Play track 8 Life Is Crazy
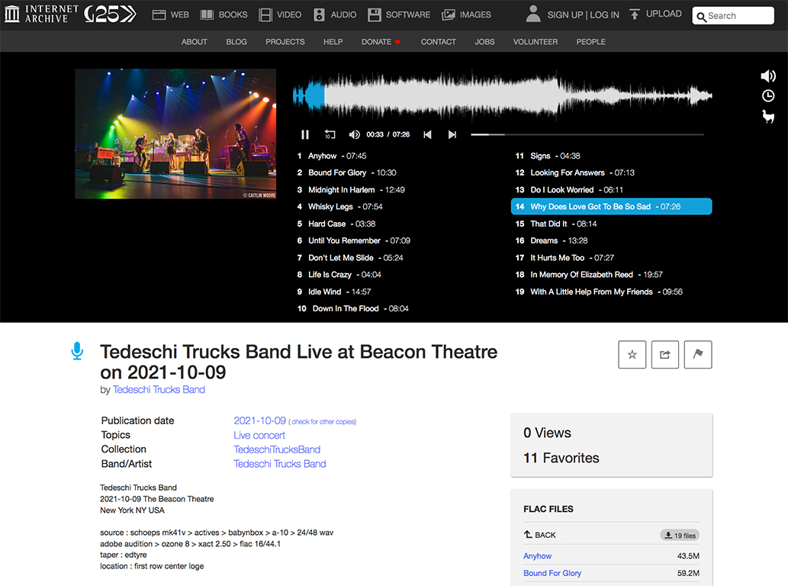 339,275
